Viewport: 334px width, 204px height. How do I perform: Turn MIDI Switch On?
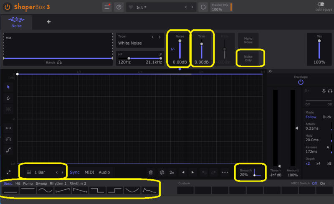pos(322,184)
